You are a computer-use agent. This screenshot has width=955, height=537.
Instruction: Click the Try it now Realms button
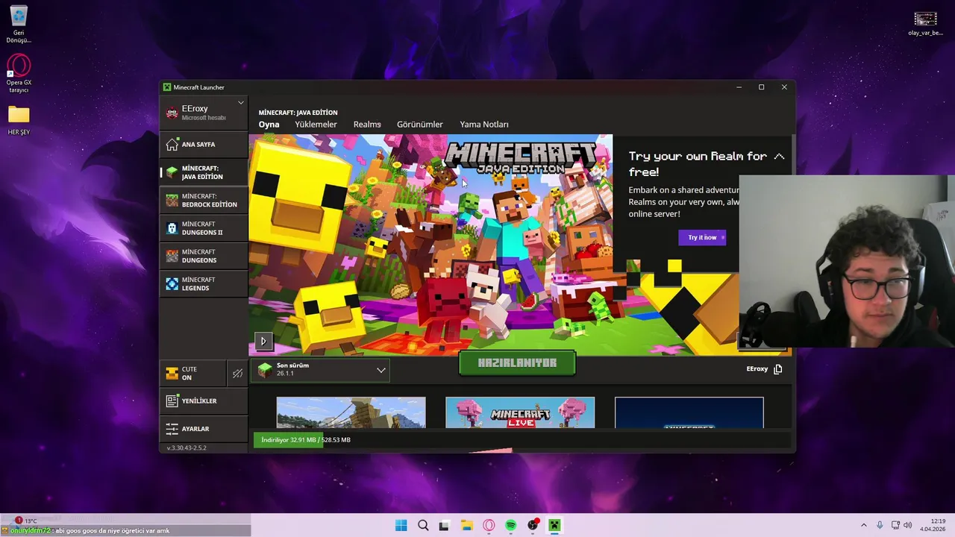[702, 237]
